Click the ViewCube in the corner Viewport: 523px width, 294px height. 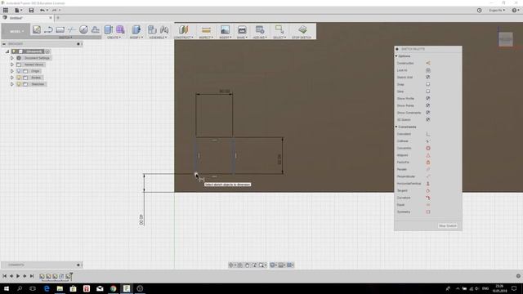[x=506, y=39]
